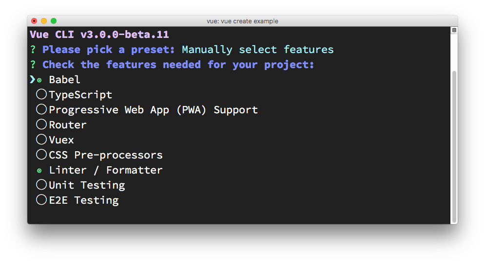Click the small icon above the terminal scrollbar
The image size is (485, 263).
click(454, 30)
